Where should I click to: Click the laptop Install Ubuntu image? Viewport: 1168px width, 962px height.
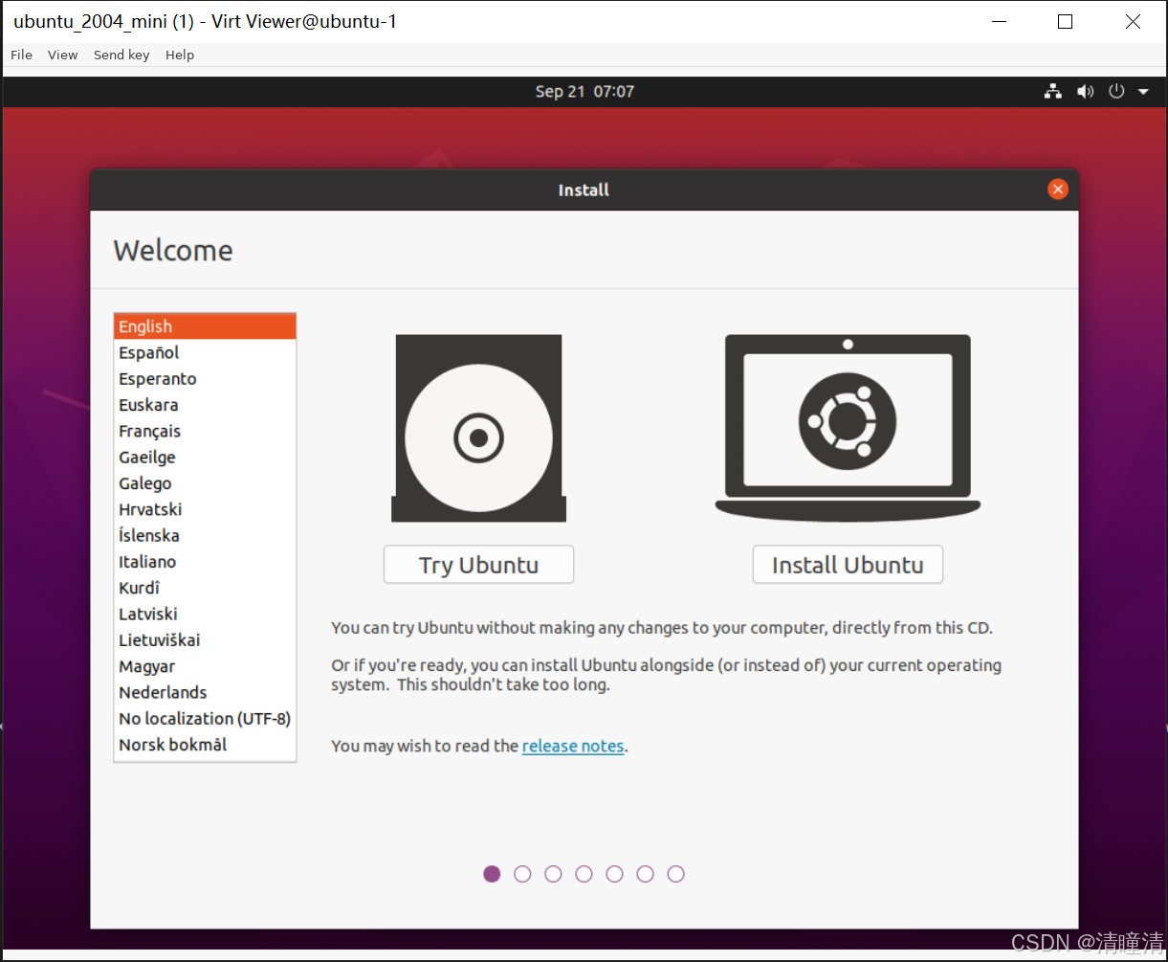click(x=848, y=428)
